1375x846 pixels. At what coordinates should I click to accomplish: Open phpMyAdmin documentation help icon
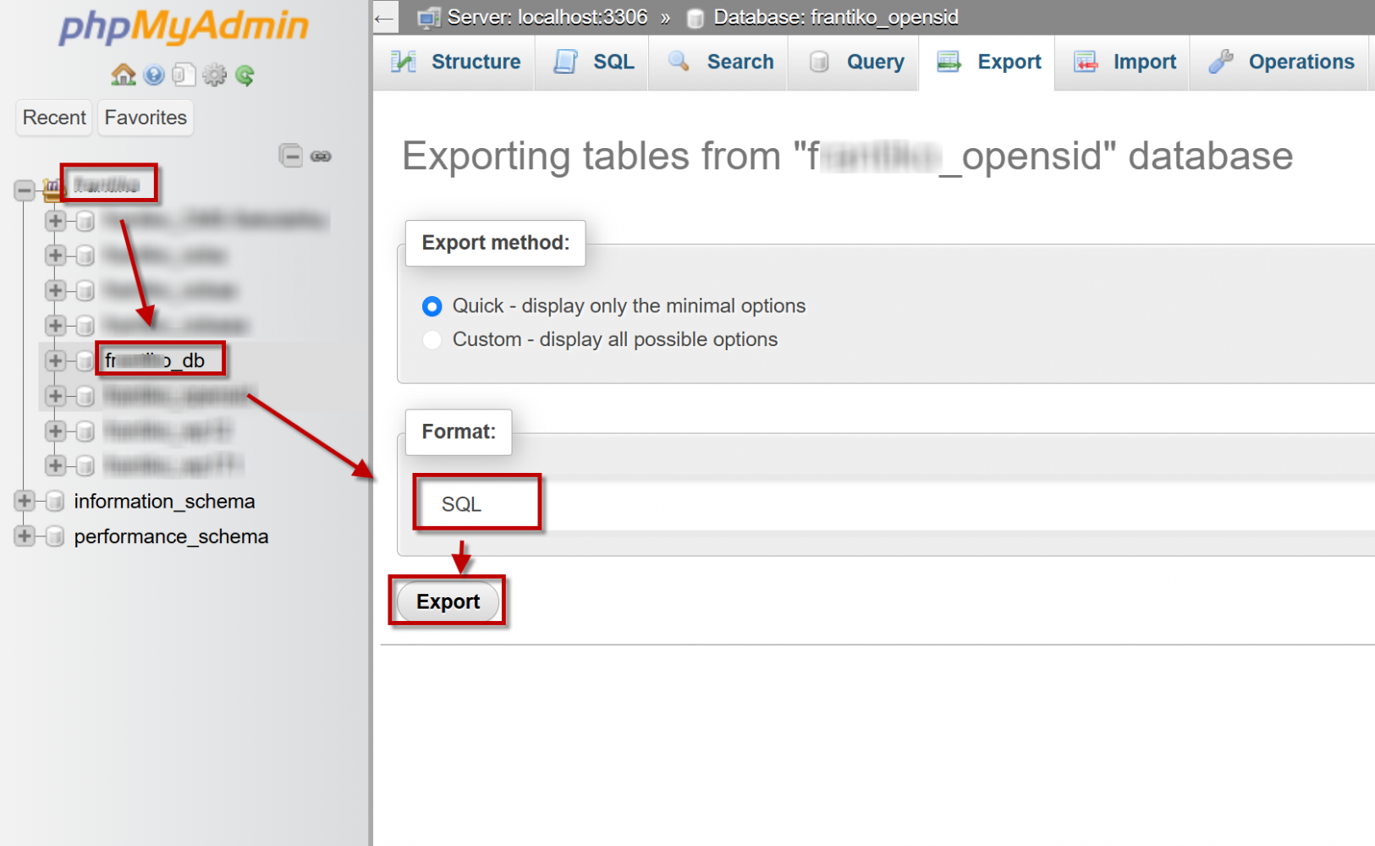[154, 75]
